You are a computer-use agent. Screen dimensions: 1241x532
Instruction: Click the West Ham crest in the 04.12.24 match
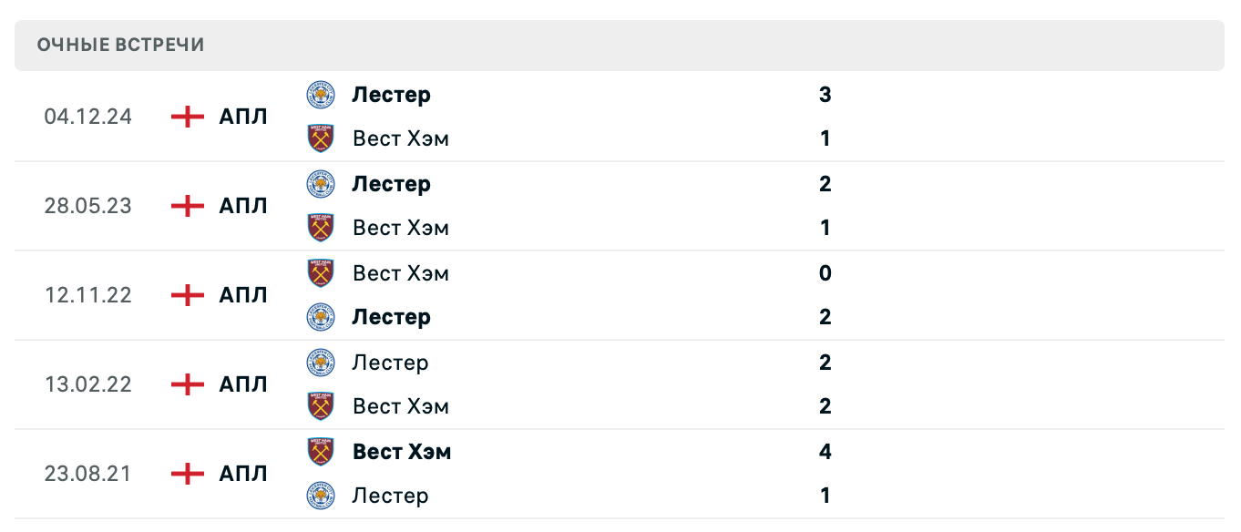321,138
